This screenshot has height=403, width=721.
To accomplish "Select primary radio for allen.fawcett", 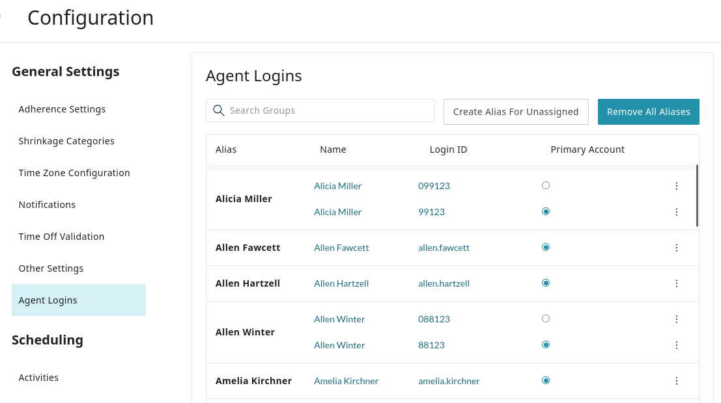I will tap(546, 247).
